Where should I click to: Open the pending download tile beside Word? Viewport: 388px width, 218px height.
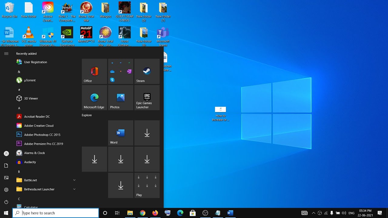click(147, 133)
